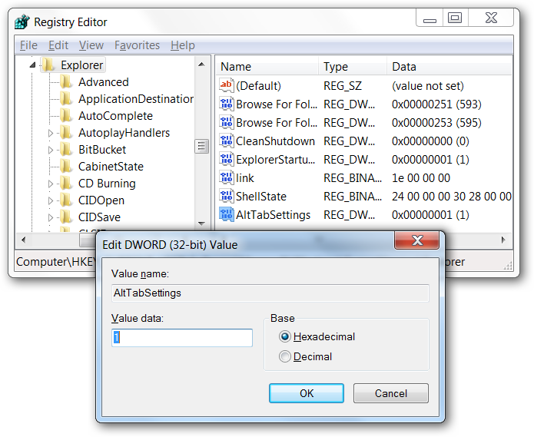Click the Value data input field
534x437 pixels.
tap(182, 338)
